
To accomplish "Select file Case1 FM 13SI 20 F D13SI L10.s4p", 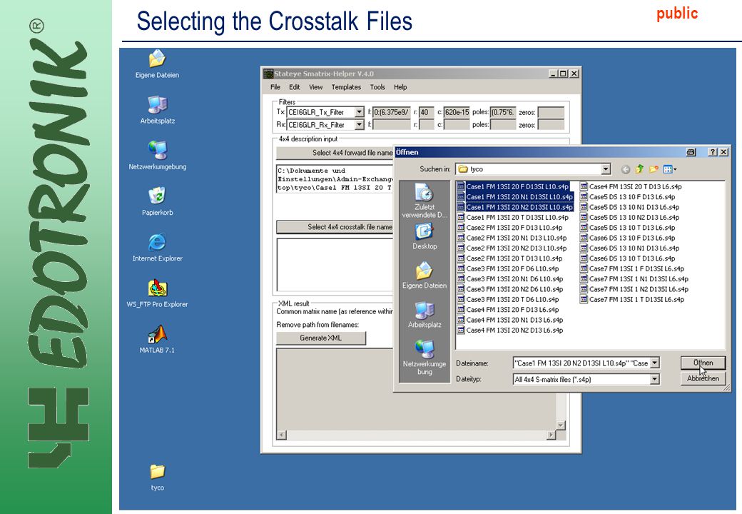I will 512,186.
